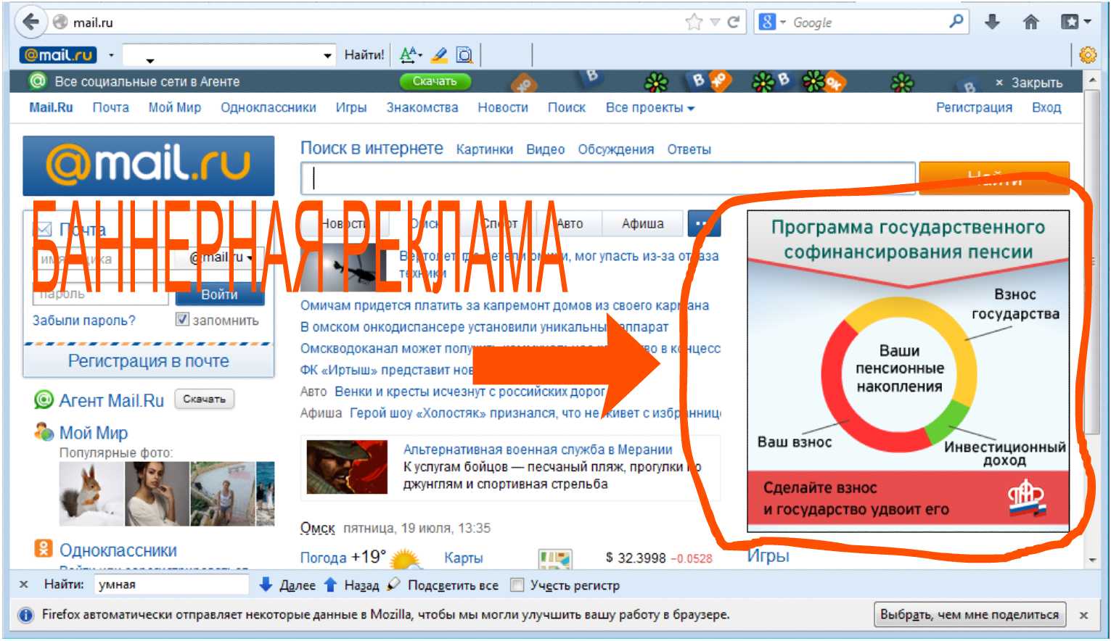Open Игры in the top navigation
The height and width of the screenshot is (641, 1111).
(350, 107)
